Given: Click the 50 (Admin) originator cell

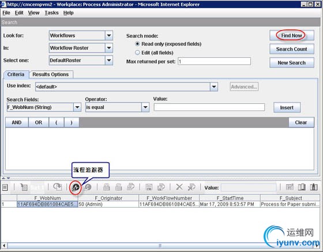Looking at the screenshot, I should click(108, 204).
